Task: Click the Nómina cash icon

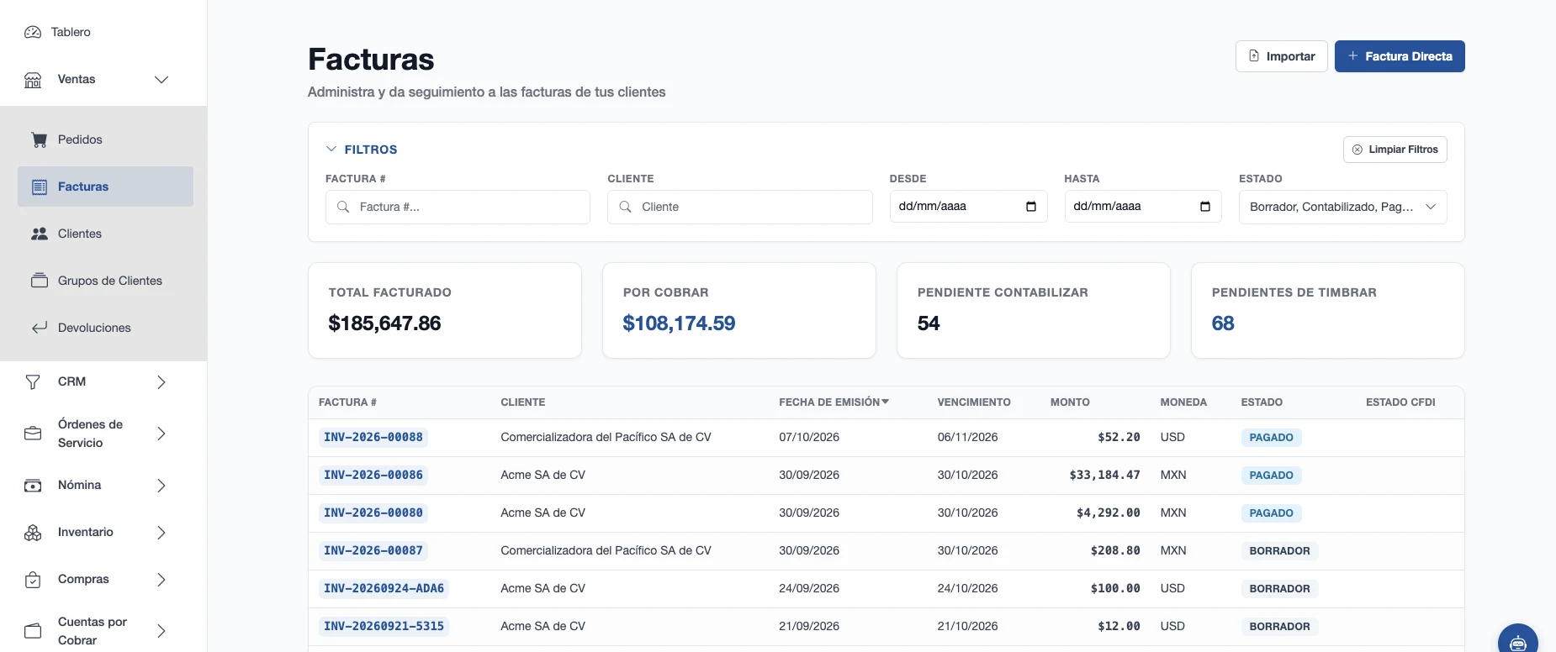Action: tap(33, 486)
